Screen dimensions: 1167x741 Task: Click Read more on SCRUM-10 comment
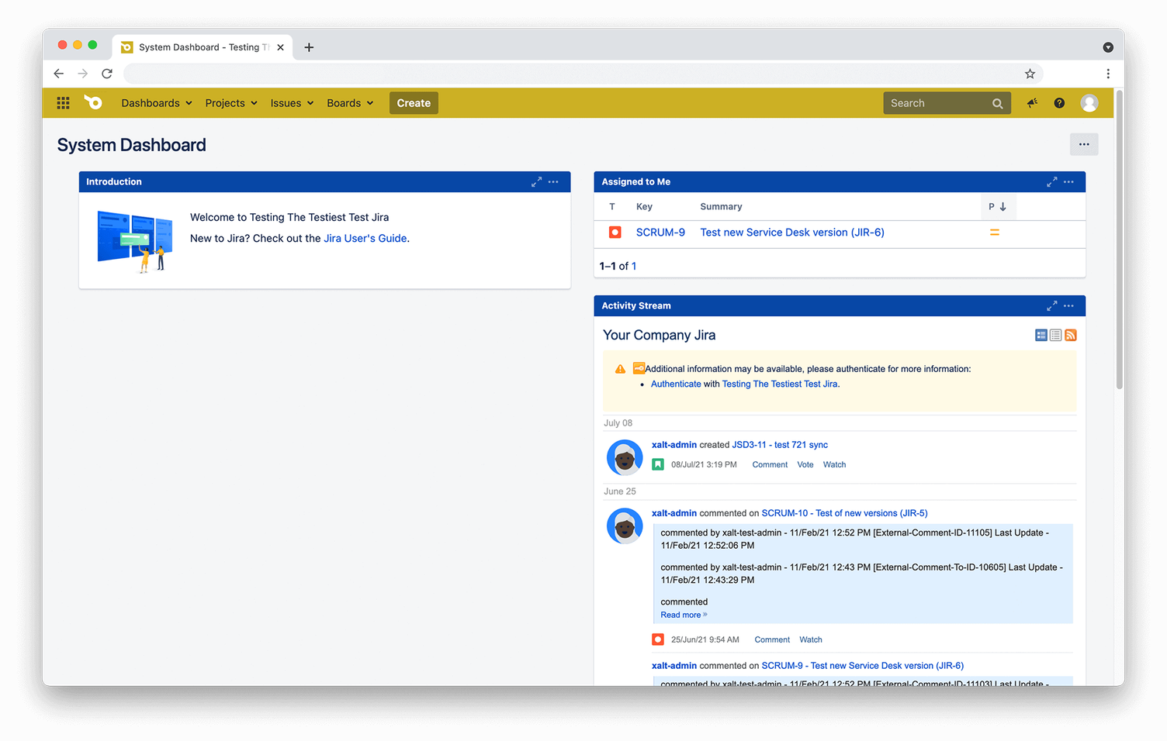pyautogui.click(x=684, y=615)
